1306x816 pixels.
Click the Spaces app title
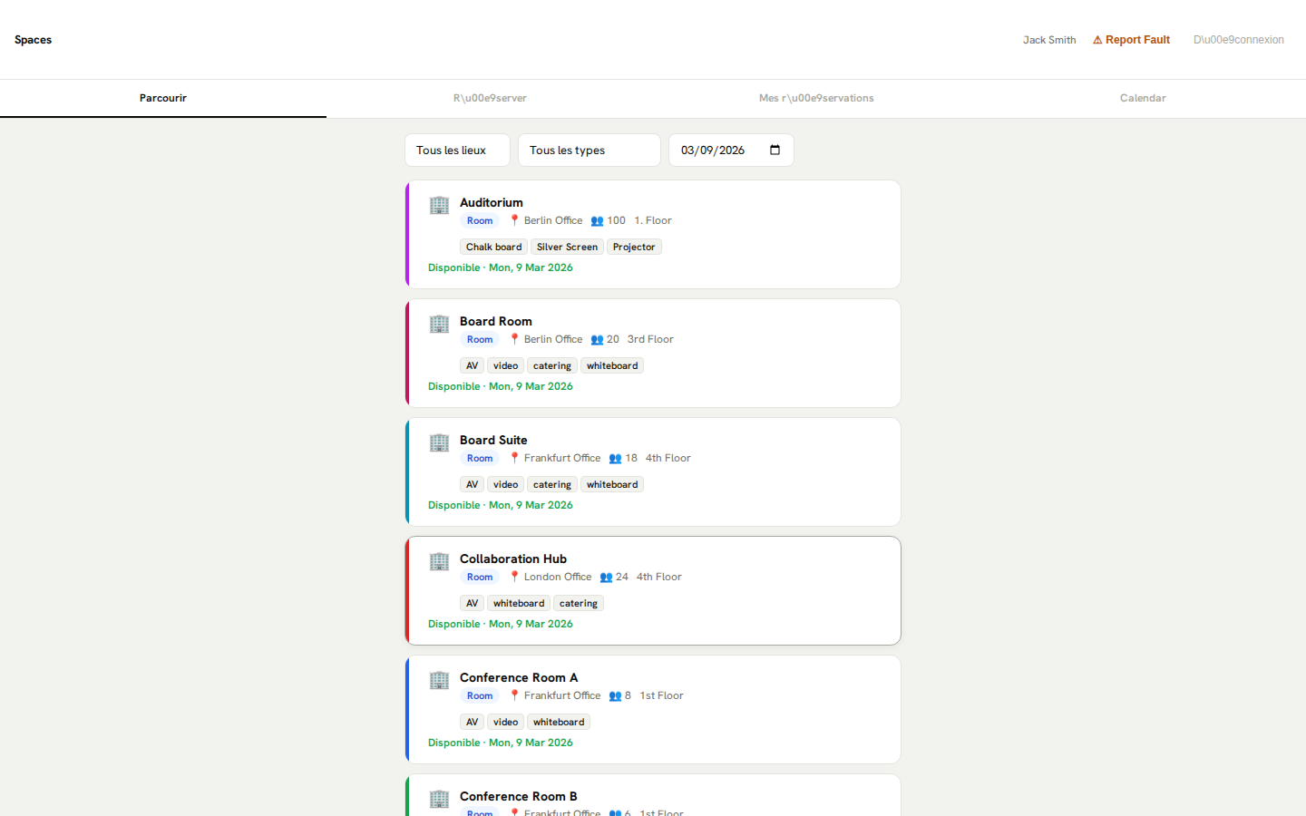[34, 40]
